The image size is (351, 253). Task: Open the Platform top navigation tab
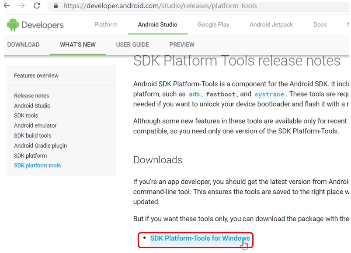(106, 24)
